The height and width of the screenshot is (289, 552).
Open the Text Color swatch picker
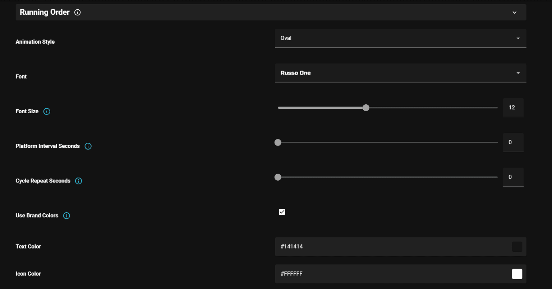pyautogui.click(x=517, y=246)
